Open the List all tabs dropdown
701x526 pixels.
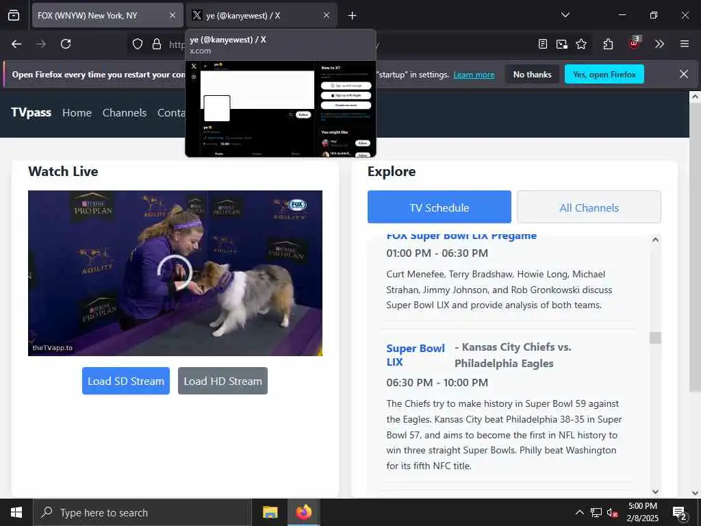pos(565,15)
